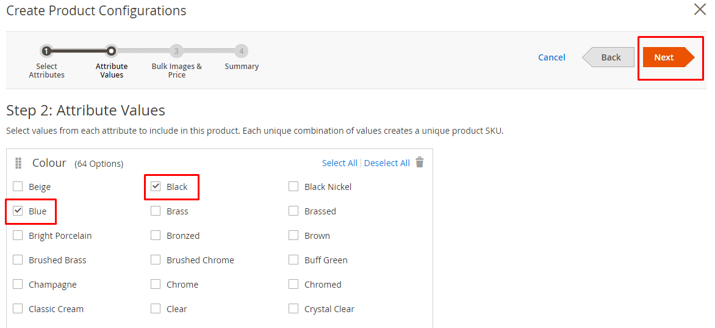Jump to step 3 Bulk Images & Price

click(x=176, y=51)
